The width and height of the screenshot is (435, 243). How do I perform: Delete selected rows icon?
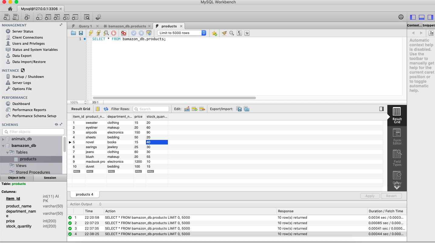(x=202, y=109)
